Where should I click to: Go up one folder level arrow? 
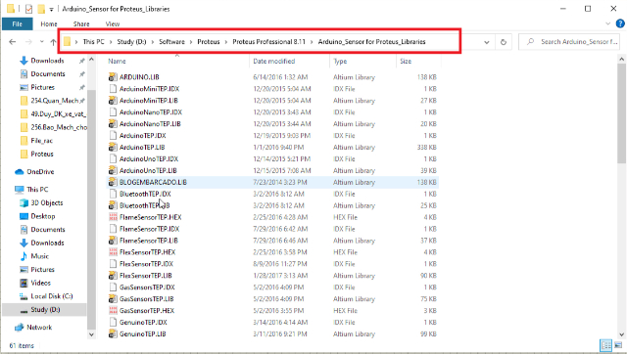pyautogui.click(x=53, y=41)
